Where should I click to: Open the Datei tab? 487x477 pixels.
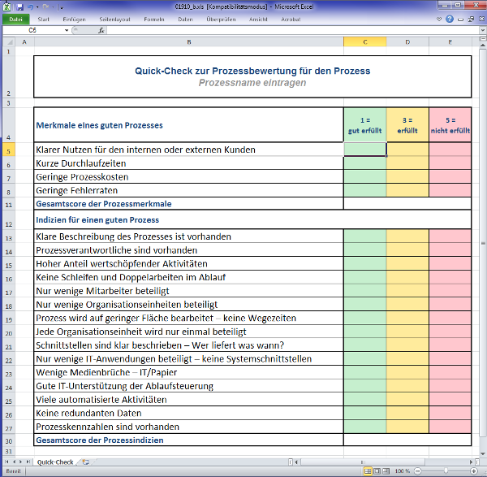click(16, 18)
